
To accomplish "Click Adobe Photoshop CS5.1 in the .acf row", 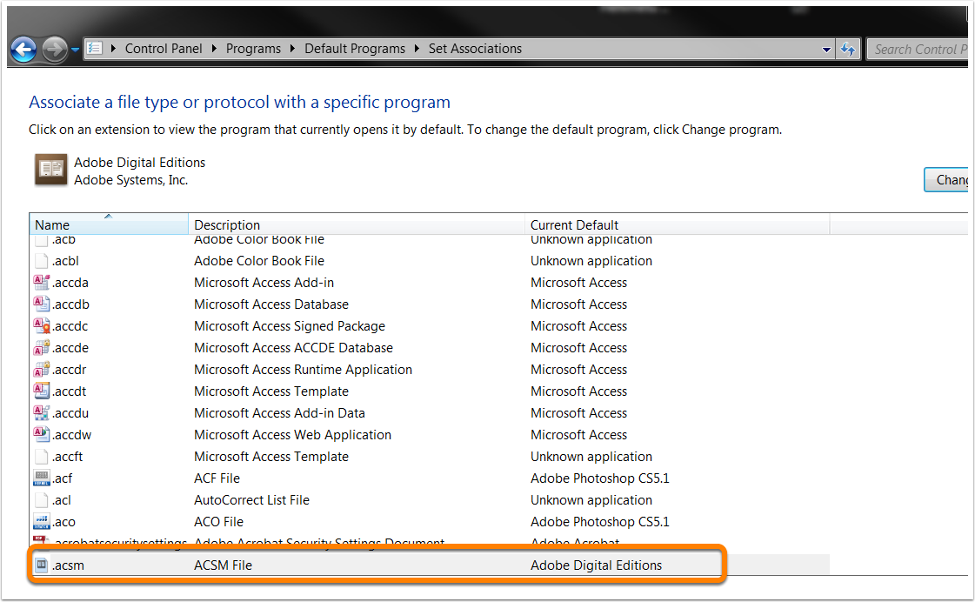I will 600,478.
